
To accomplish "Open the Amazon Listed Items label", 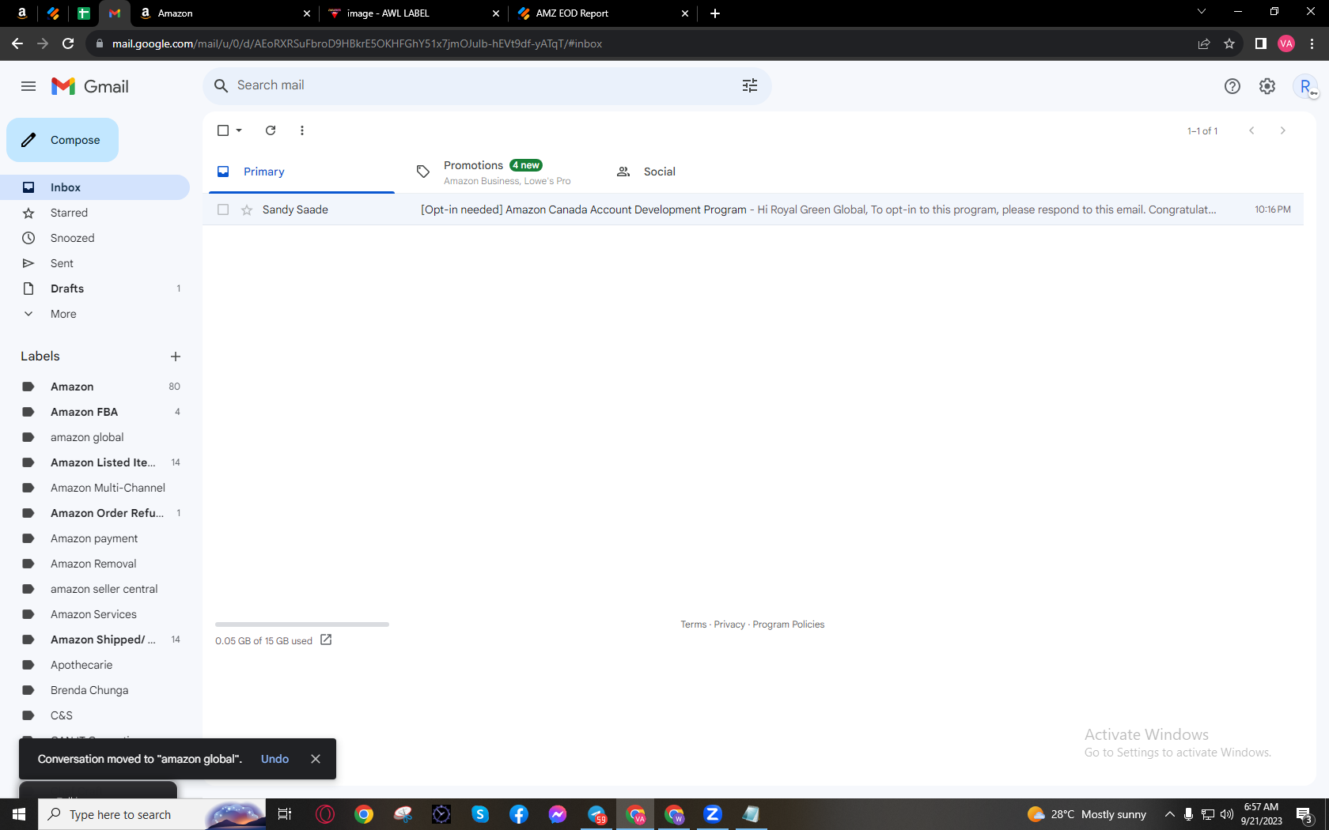I will coord(95,462).
